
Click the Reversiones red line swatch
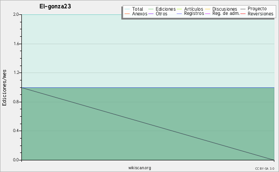pos(243,13)
